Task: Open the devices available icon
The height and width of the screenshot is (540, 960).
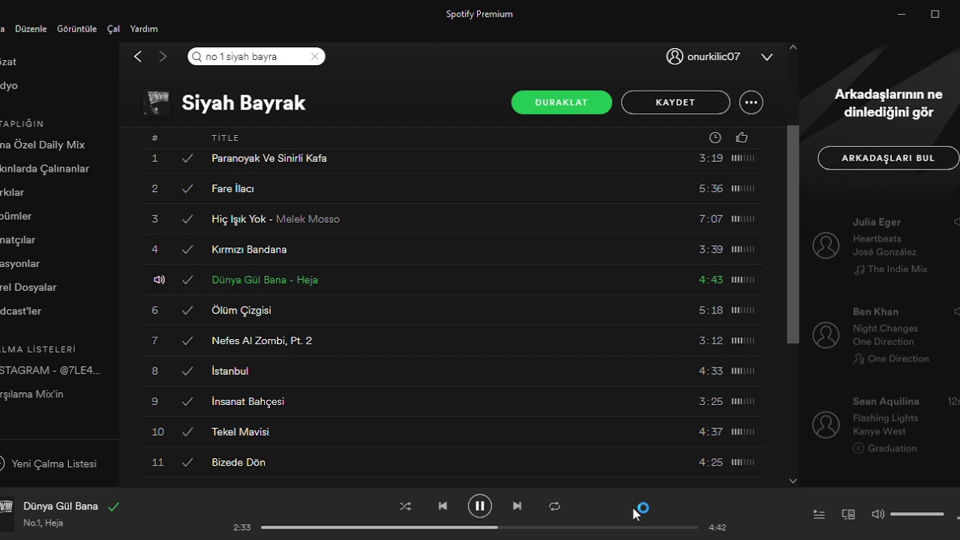Action: coord(848,514)
